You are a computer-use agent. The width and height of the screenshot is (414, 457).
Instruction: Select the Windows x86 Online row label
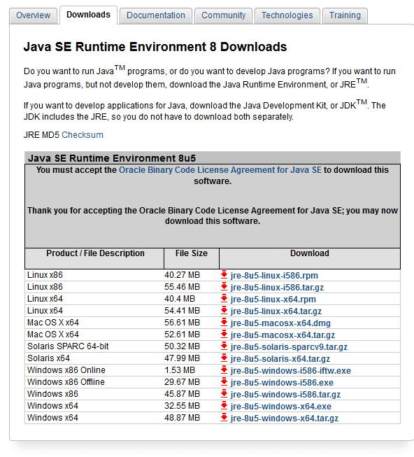click(66, 370)
